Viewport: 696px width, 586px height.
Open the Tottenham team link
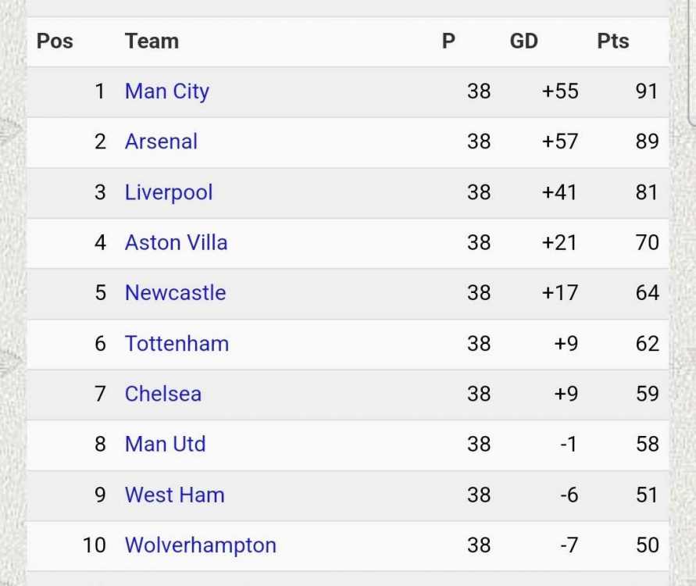pyautogui.click(x=177, y=344)
